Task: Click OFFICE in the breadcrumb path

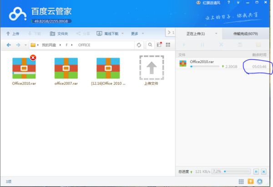Action: point(84,45)
